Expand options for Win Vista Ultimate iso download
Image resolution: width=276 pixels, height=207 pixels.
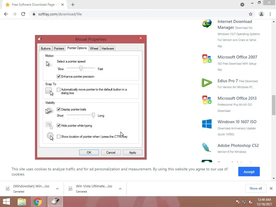[x=120, y=189]
